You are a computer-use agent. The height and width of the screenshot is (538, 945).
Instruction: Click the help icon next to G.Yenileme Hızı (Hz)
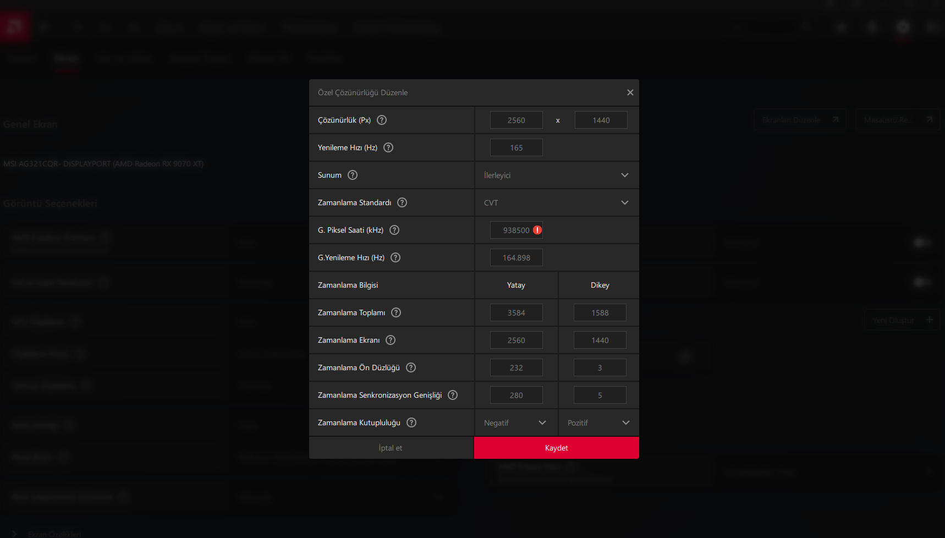click(395, 257)
